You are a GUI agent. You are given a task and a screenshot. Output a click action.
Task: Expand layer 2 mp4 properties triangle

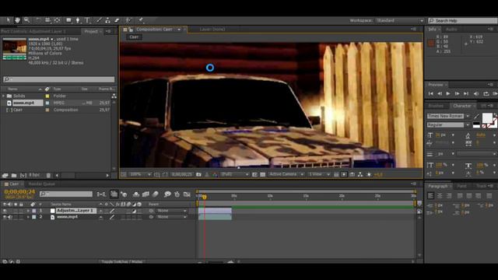point(28,217)
